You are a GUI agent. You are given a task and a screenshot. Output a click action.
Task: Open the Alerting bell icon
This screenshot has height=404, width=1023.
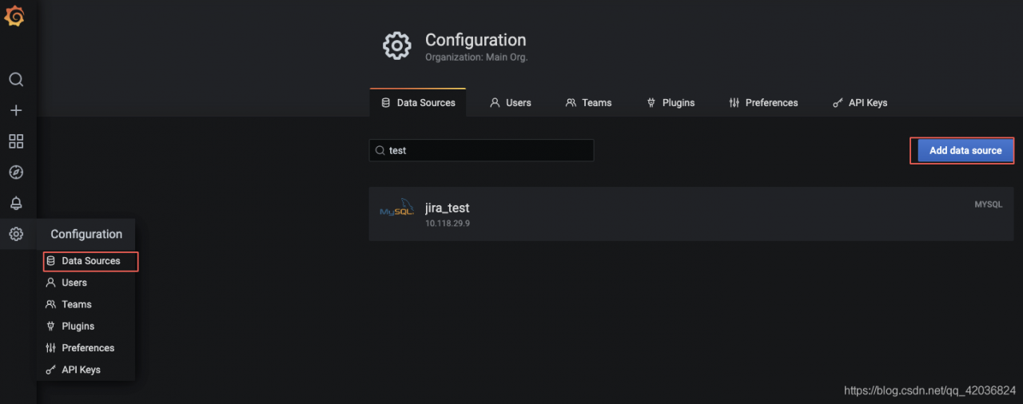click(x=16, y=204)
